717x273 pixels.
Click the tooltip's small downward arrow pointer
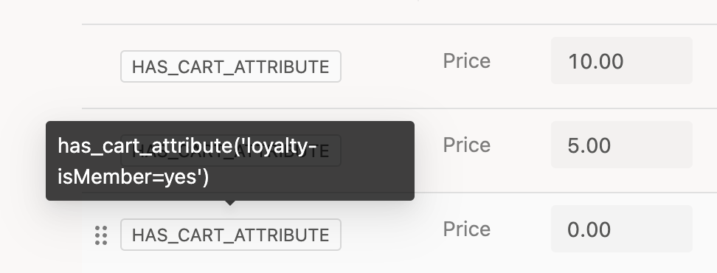tap(230, 203)
